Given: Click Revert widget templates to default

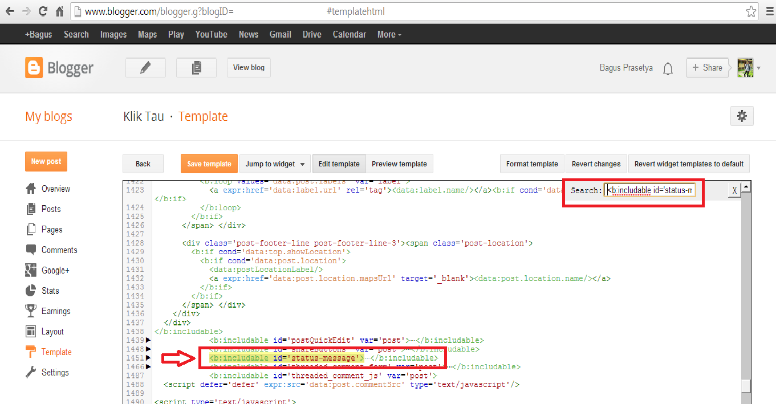Looking at the screenshot, I should tap(689, 164).
